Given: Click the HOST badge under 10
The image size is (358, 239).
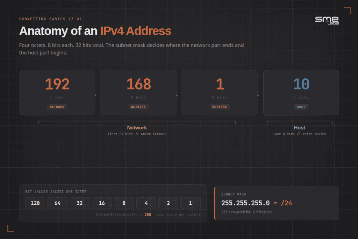Looking at the screenshot, I should pos(301,107).
